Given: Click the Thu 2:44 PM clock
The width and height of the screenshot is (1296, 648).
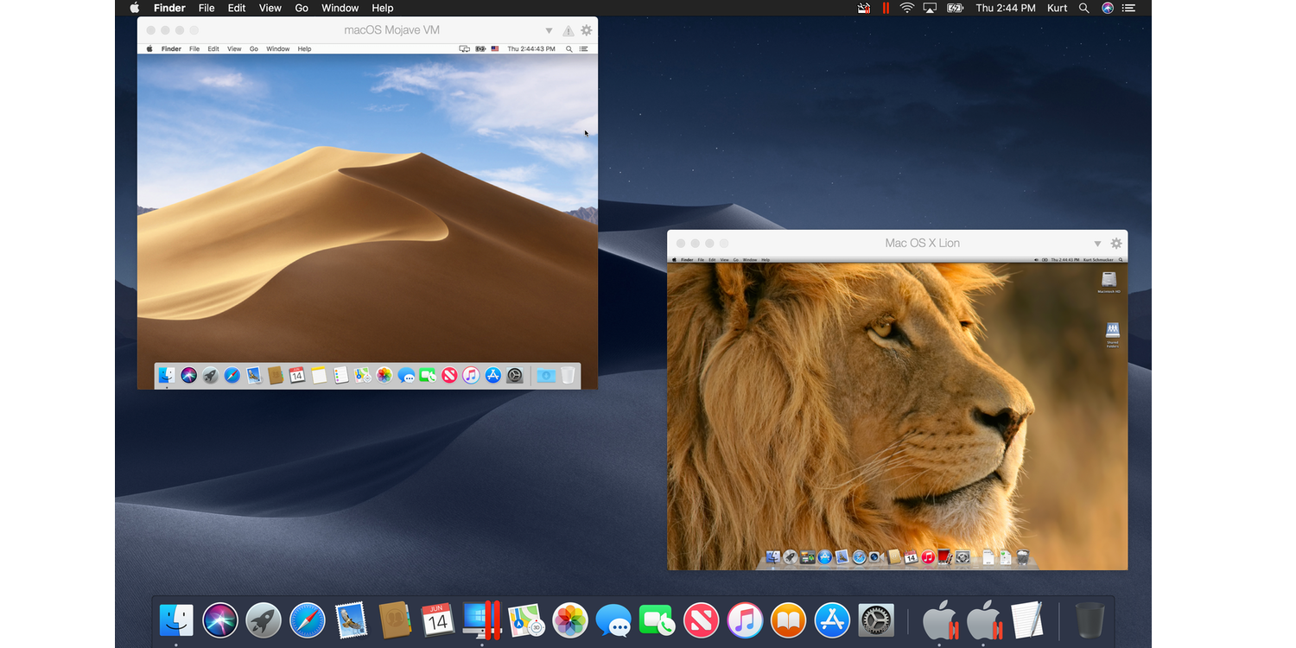Looking at the screenshot, I should click(x=1006, y=8).
